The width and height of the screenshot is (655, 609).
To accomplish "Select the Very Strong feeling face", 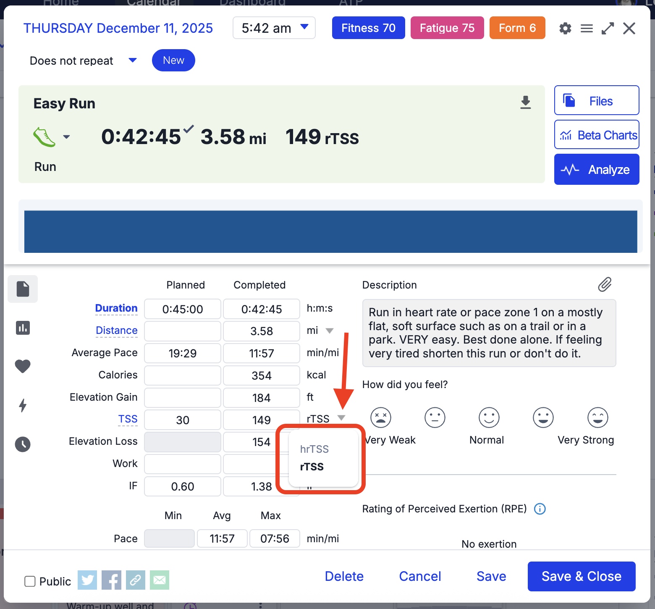I will (x=597, y=417).
